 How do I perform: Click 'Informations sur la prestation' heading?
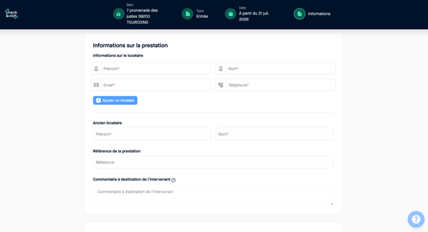coord(130,45)
